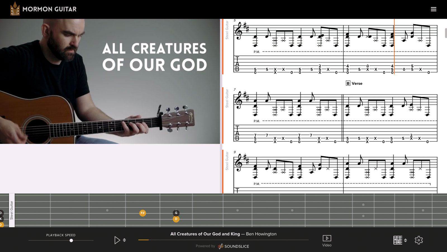Open the settings gear
Image resolution: width=447 pixels, height=252 pixels.
pyautogui.click(x=419, y=240)
